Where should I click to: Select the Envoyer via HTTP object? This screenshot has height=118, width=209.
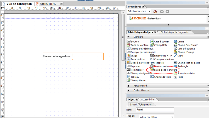pyautogui.click(x=161, y=56)
